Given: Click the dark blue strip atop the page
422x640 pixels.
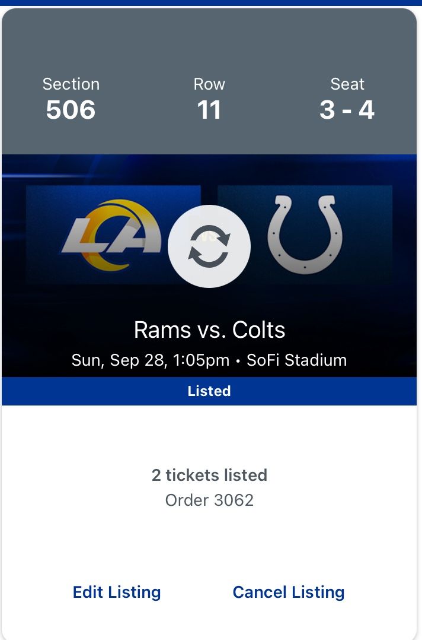Looking at the screenshot, I should pos(211,2).
